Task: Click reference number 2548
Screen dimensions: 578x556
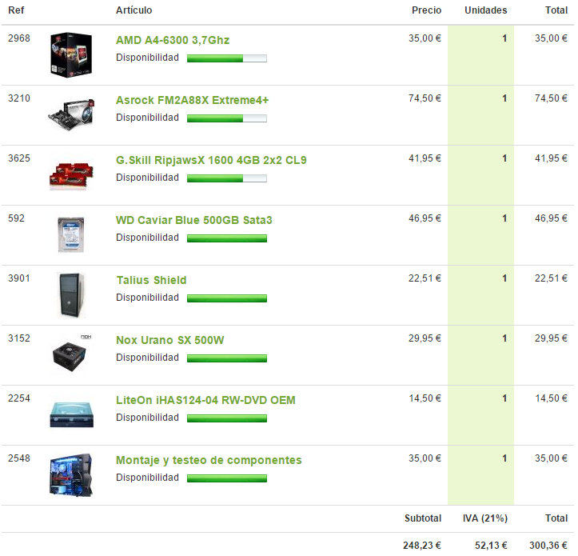Action: click(19, 458)
